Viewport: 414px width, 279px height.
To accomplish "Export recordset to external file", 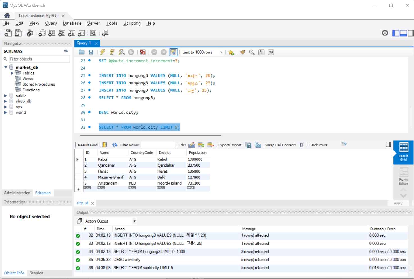I will click(248, 145).
